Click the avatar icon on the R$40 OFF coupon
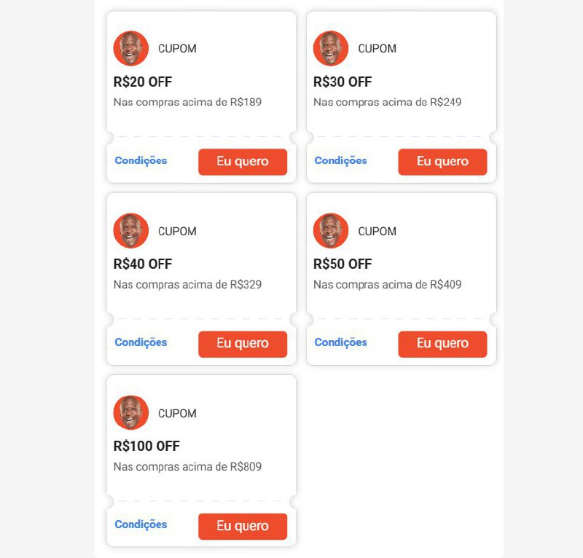Screen dimensions: 583x558 [131, 230]
